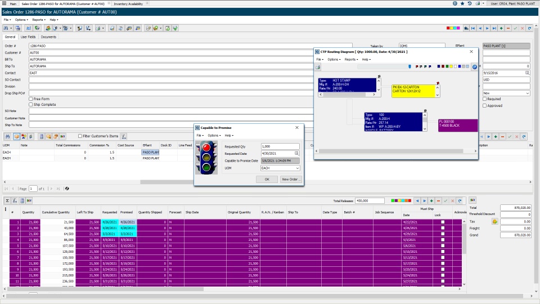Screen dimensions: 540x304
Task: Click the Requested Qty input field
Action: tap(280, 146)
